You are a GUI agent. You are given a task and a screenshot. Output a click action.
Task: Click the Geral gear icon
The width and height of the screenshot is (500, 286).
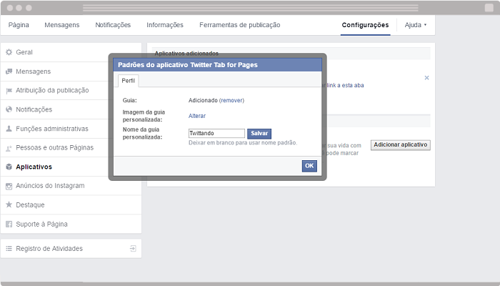9,52
